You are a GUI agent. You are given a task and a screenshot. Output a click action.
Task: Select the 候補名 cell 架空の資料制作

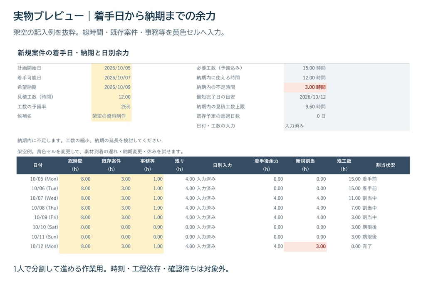point(111,117)
